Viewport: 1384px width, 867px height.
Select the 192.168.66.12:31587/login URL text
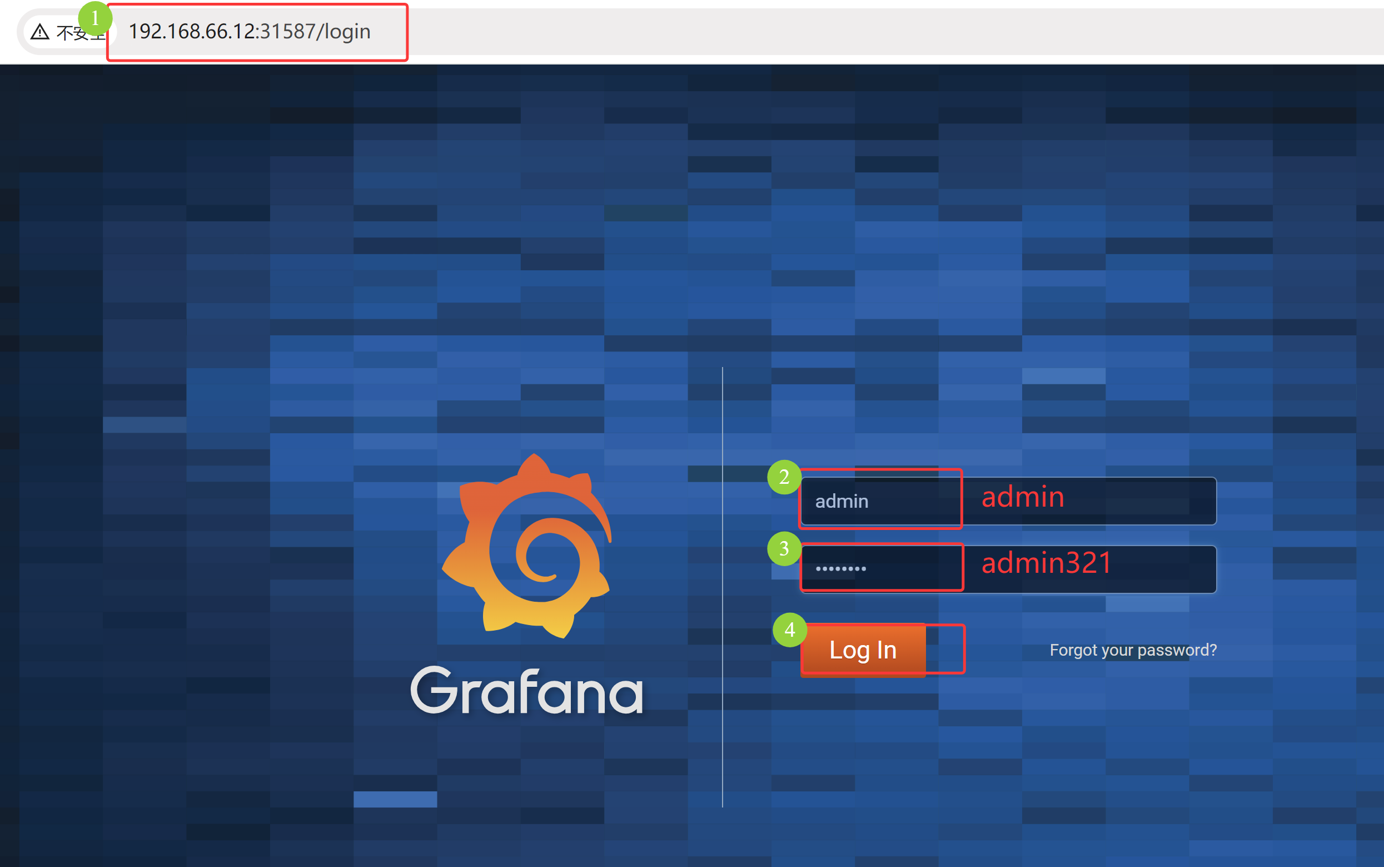click(x=250, y=32)
